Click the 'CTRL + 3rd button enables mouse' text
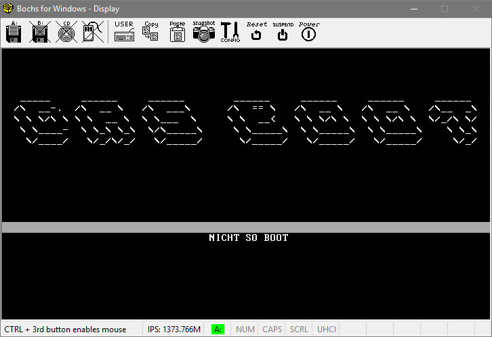 (65, 330)
